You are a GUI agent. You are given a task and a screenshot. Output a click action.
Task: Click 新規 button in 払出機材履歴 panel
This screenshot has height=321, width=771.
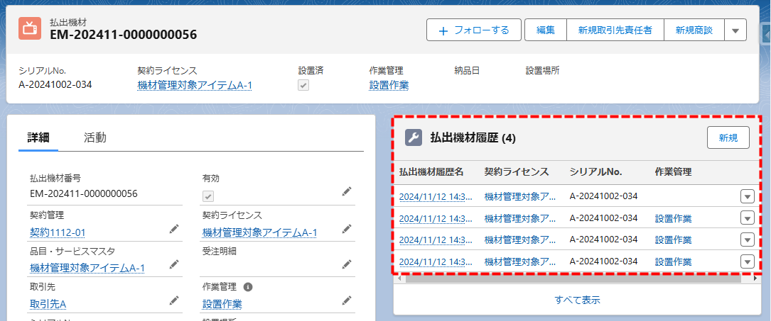tap(728, 137)
